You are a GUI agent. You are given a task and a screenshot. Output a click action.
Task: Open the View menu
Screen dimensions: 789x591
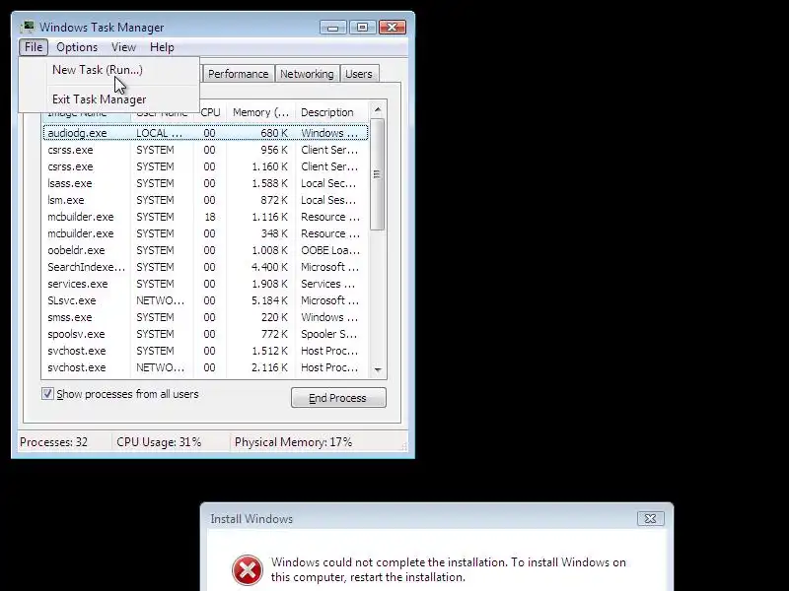[124, 47]
